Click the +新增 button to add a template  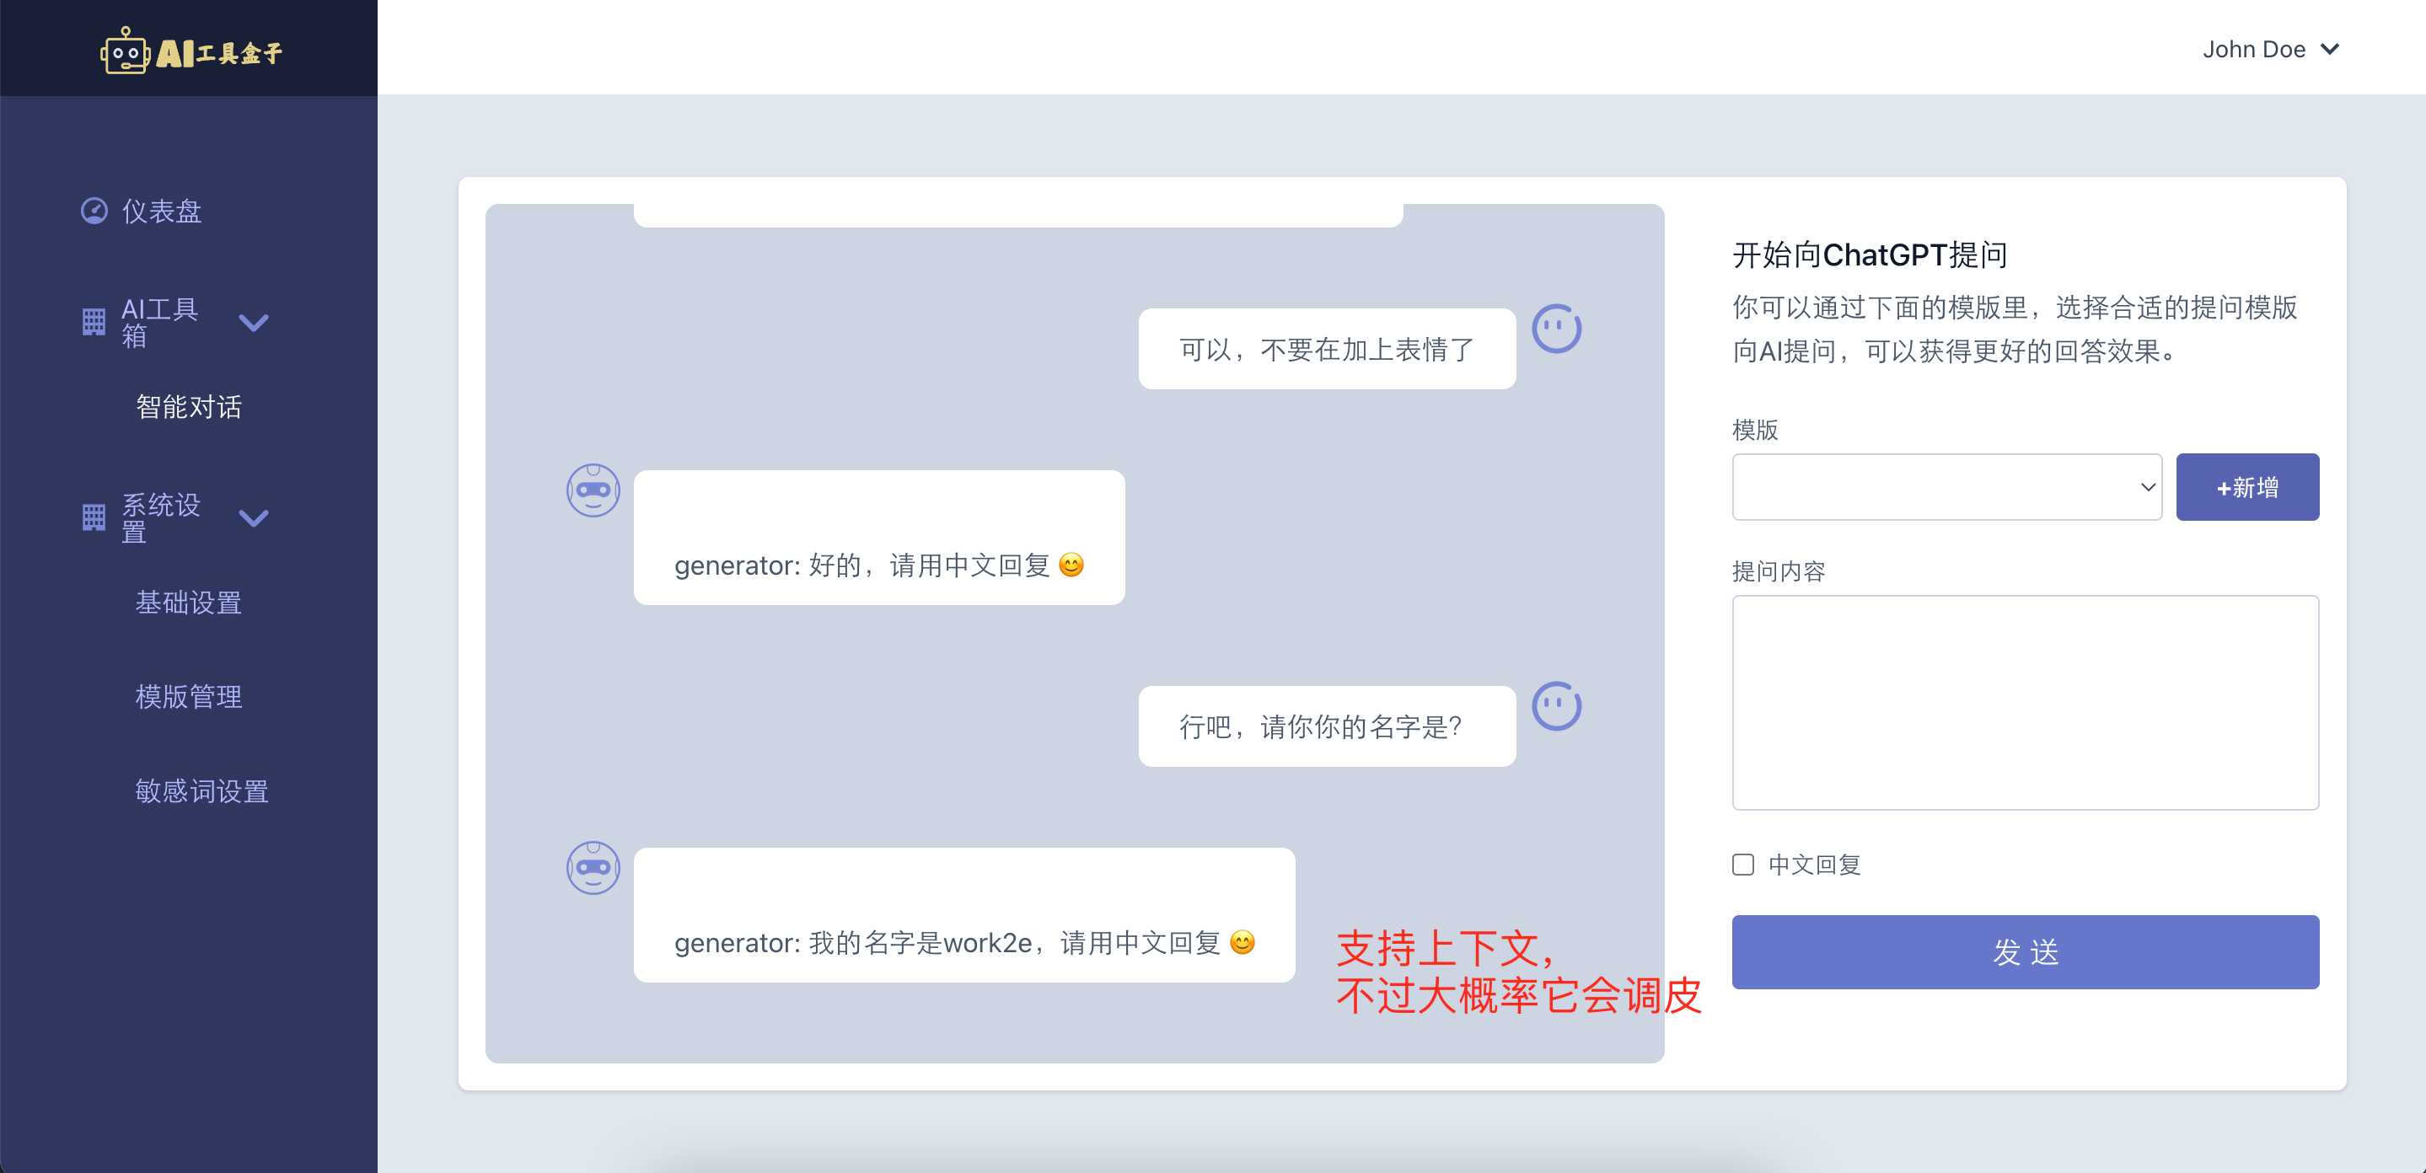[2248, 487]
